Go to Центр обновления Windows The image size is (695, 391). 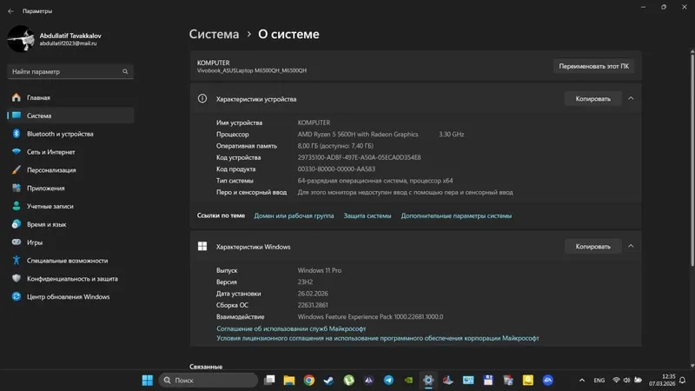(x=70, y=297)
